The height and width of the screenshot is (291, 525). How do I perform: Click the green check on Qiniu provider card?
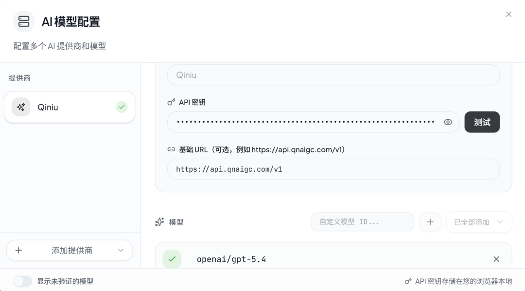tap(122, 107)
